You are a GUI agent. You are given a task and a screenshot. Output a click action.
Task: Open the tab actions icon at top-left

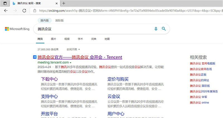tap(5, 3)
